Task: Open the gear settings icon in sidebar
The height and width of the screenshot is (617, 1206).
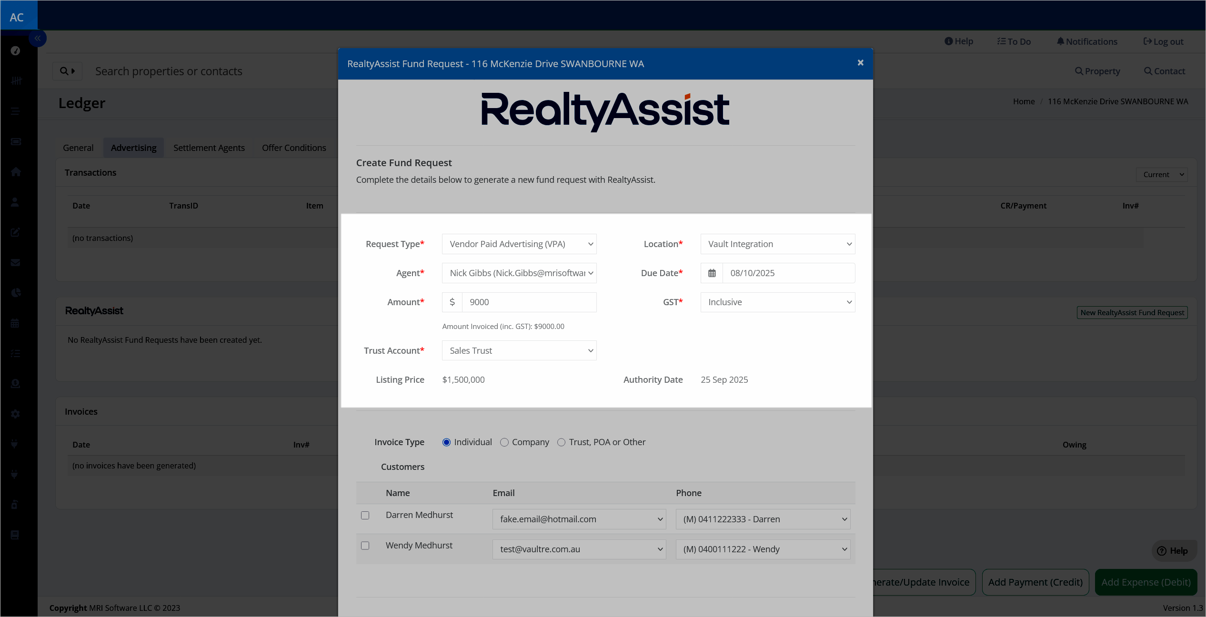Action: pyautogui.click(x=15, y=414)
